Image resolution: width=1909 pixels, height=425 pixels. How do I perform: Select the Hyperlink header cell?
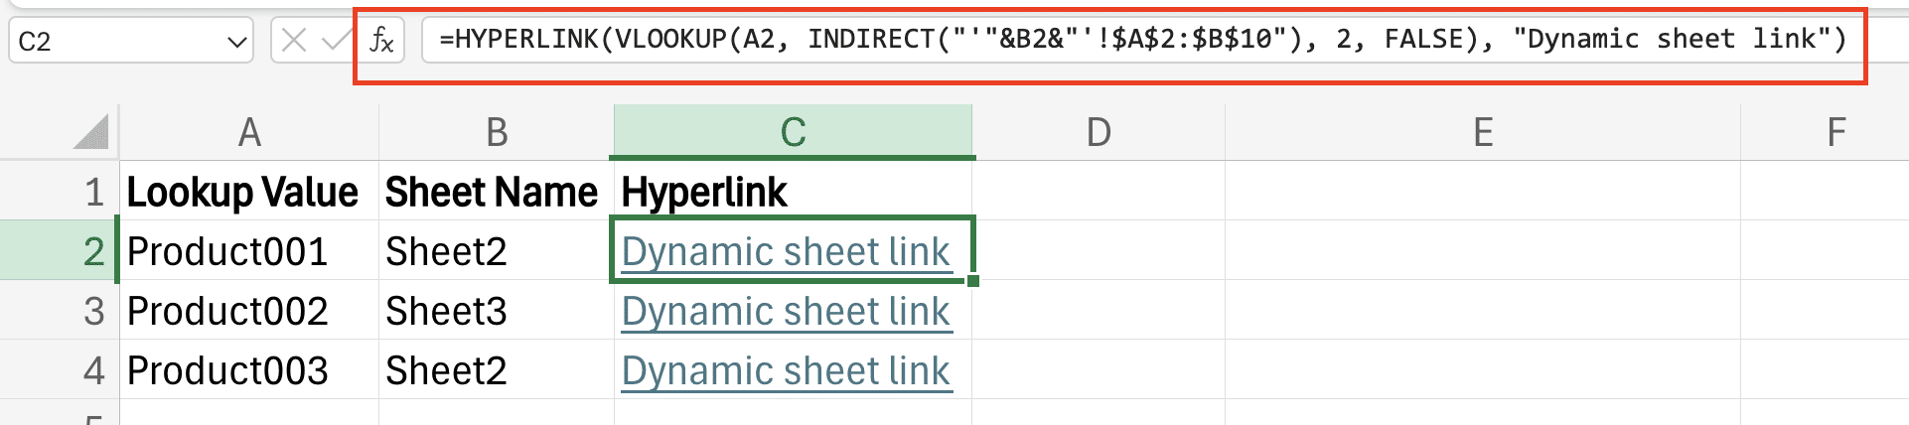793,192
